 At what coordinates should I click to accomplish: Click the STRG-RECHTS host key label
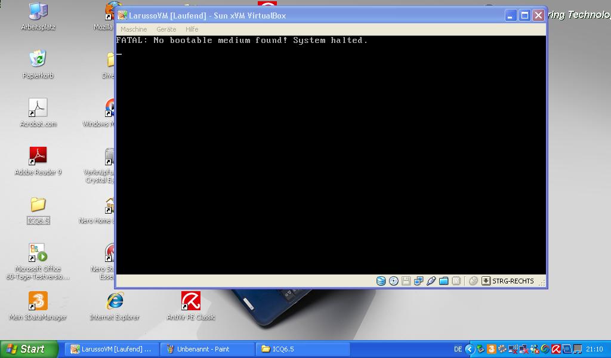(513, 281)
